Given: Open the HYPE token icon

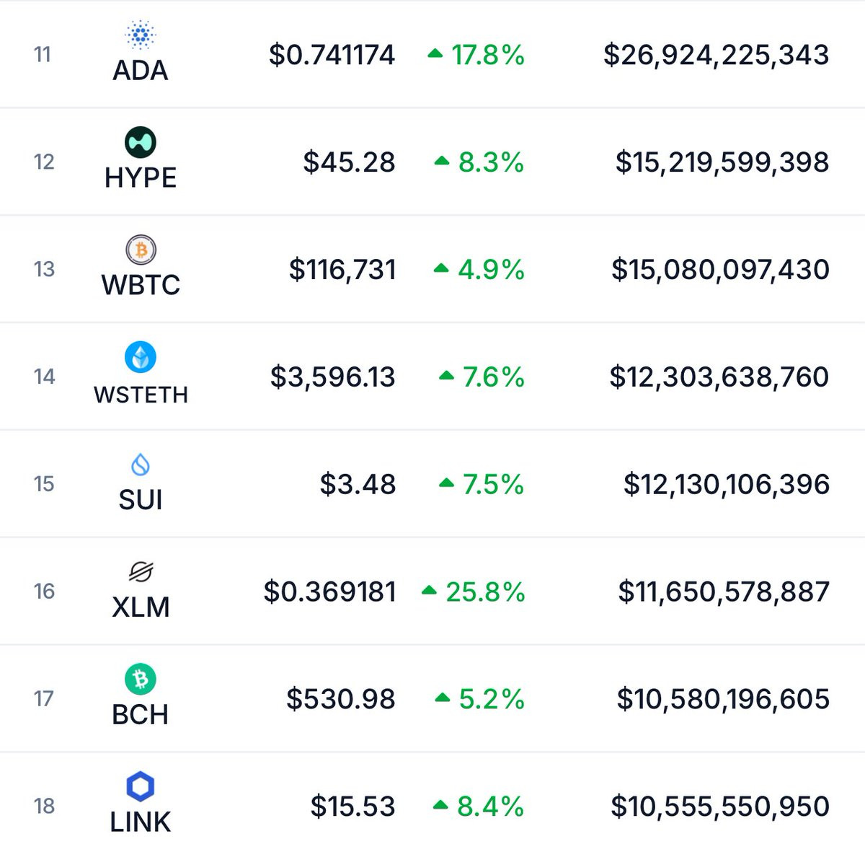Looking at the screenshot, I should [x=141, y=142].
